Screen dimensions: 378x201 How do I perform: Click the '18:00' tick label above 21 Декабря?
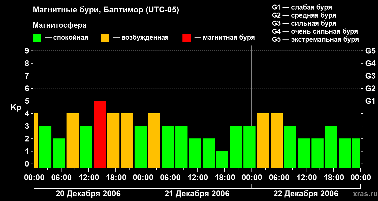click(225, 177)
